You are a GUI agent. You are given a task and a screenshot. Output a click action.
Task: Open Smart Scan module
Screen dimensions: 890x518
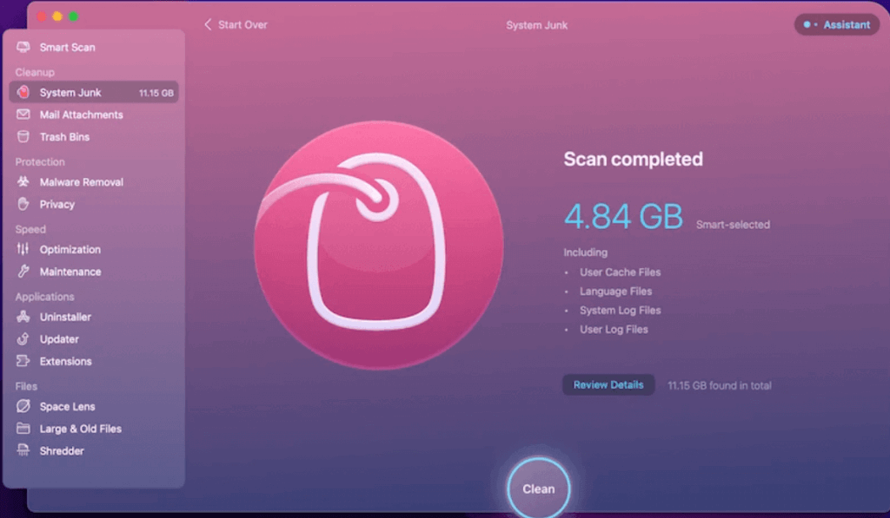pyautogui.click(x=94, y=47)
